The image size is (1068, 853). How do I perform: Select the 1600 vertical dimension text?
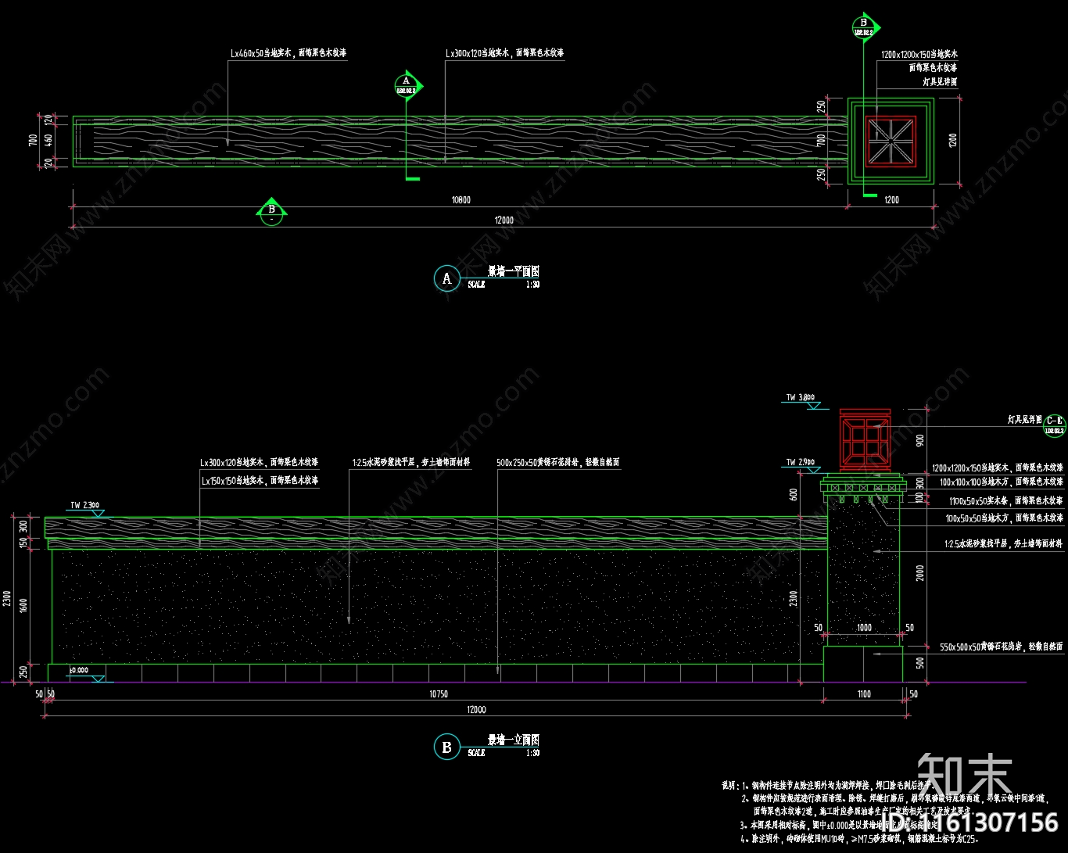click(23, 606)
